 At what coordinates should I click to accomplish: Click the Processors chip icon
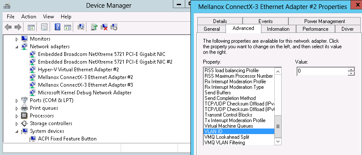point(24,116)
